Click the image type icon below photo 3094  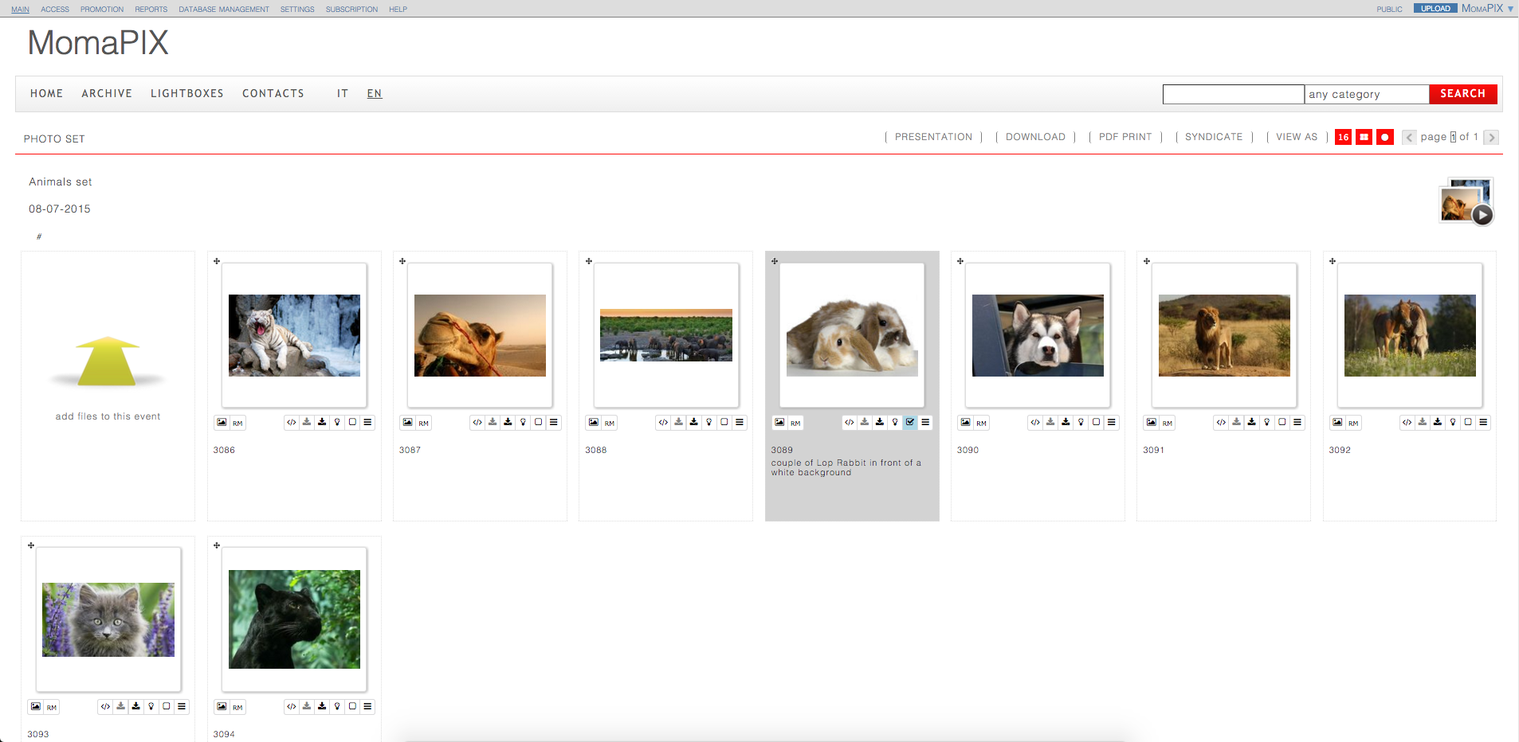(x=222, y=707)
